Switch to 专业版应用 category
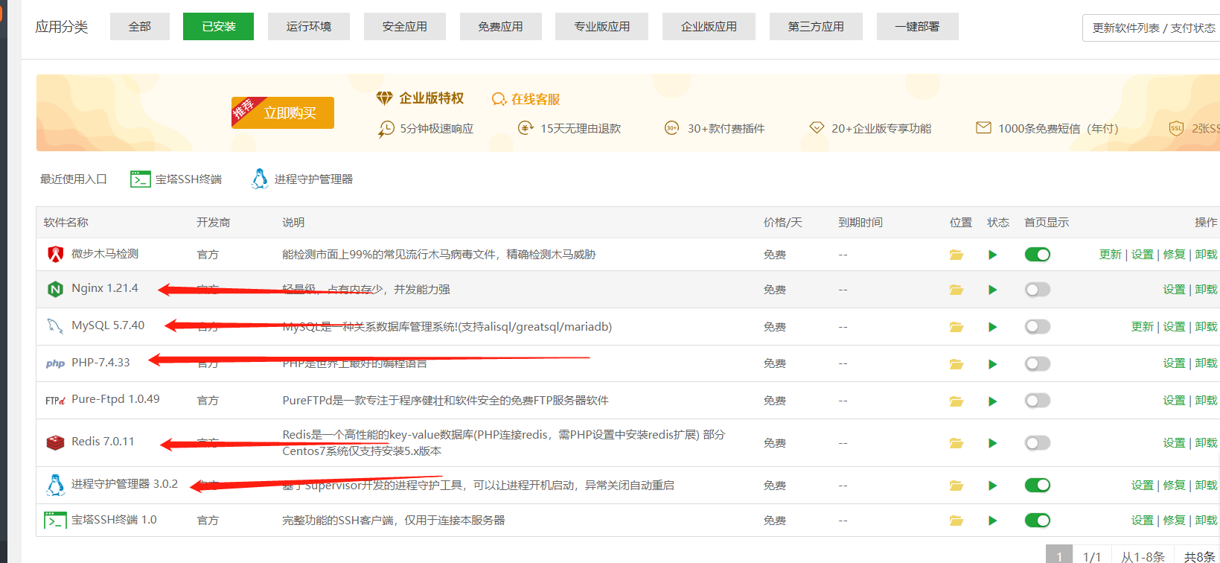Image resolution: width=1220 pixels, height=563 pixels. [601, 26]
